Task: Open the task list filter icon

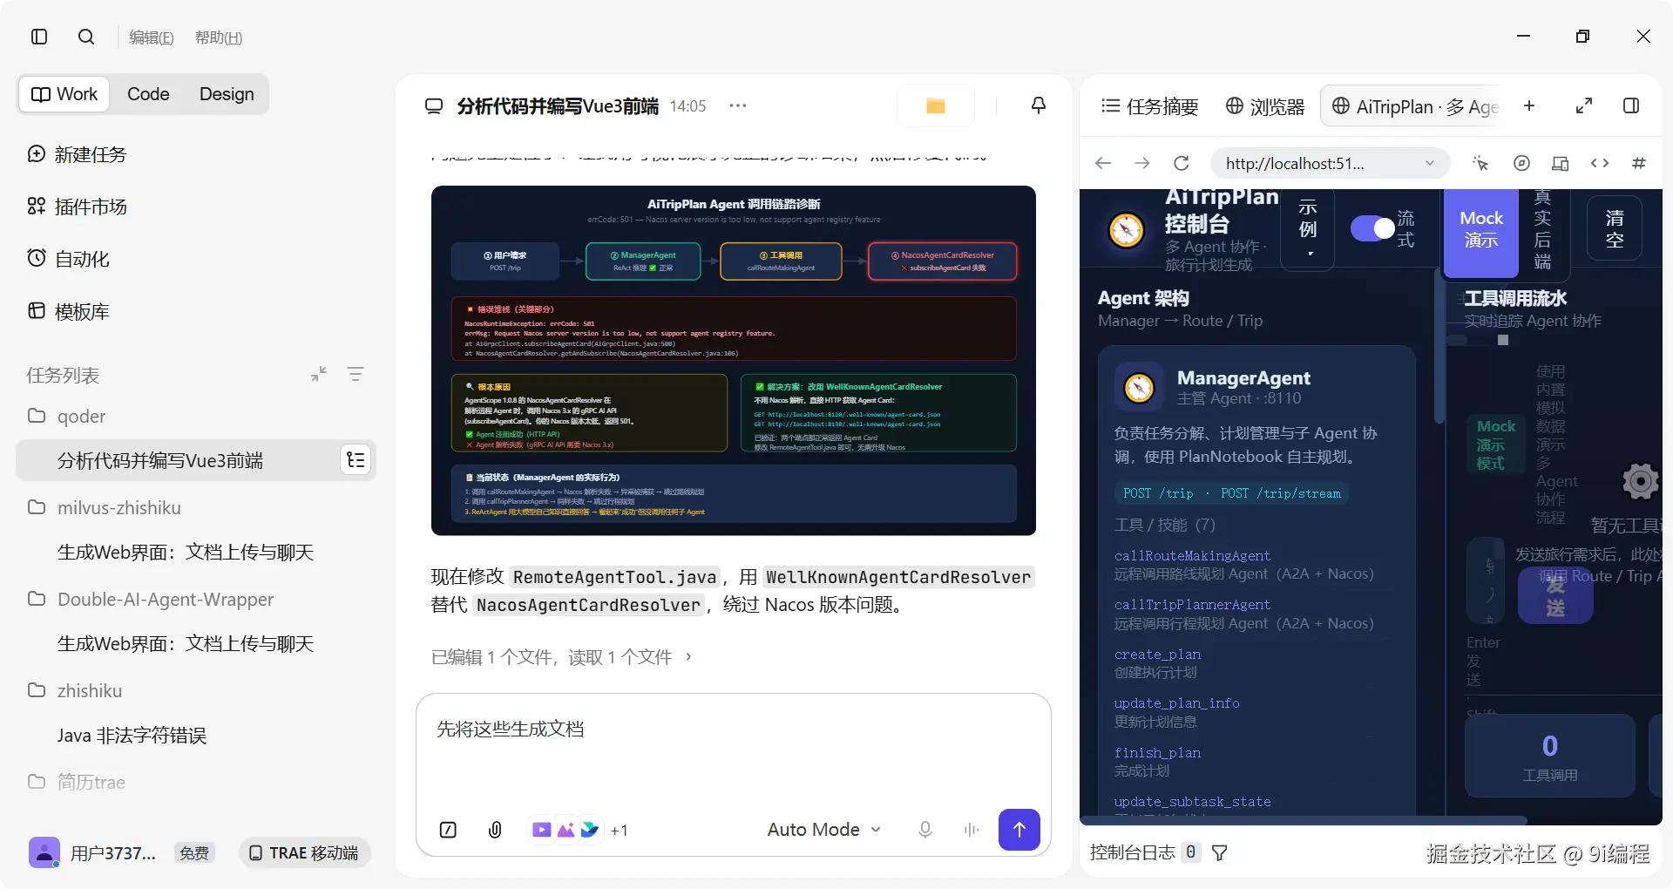Action: coord(356,374)
